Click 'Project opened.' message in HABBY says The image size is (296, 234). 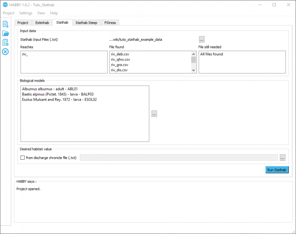[x=28, y=189]
